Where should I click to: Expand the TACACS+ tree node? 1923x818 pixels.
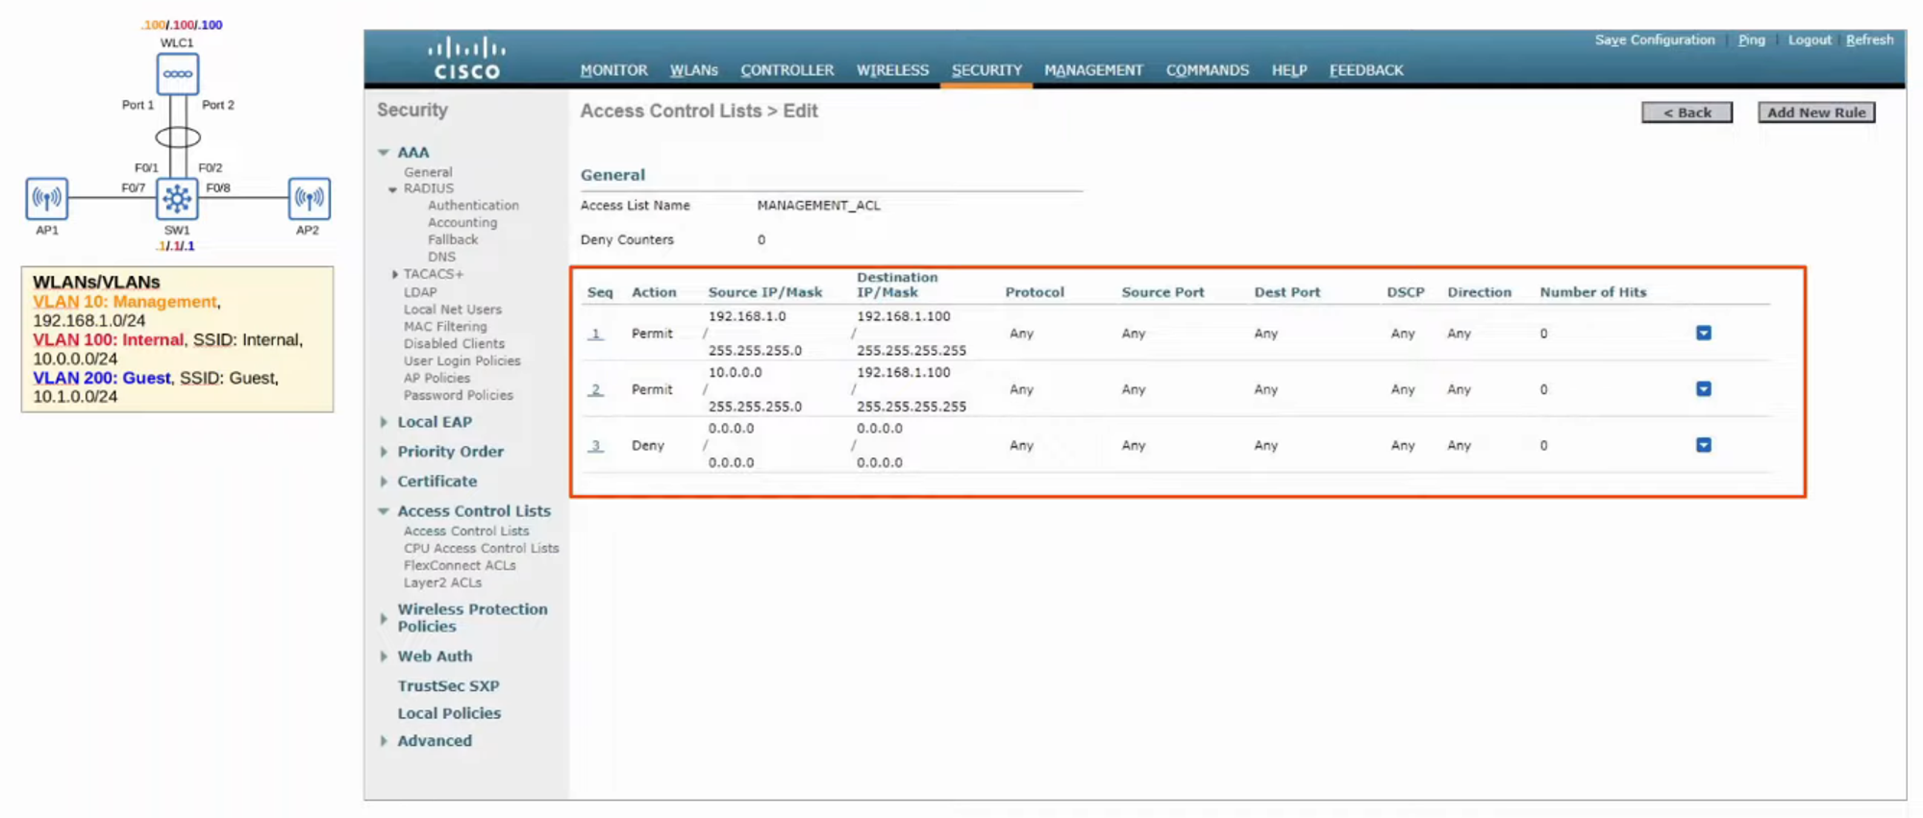point(395,275)
